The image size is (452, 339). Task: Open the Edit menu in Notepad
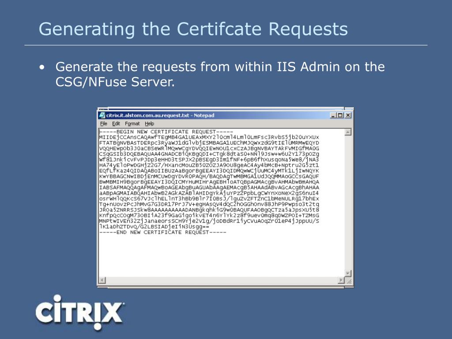(x=116, y=124)
